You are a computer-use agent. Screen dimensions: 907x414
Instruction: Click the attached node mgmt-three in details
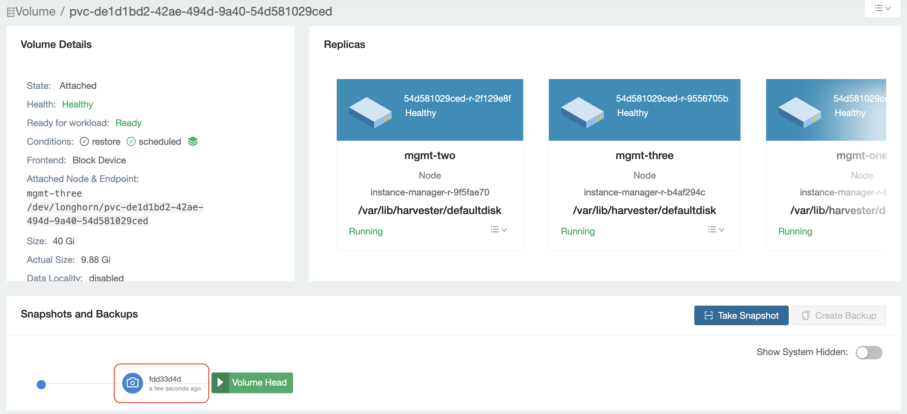pyautogui.click(x=54, y=194)
